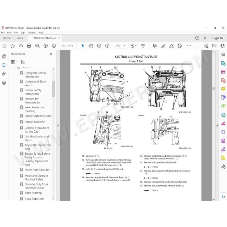The height and width of the screenshot is (227, 227).
Task: Open the layers panel
Action: click(x=4, y=83)
